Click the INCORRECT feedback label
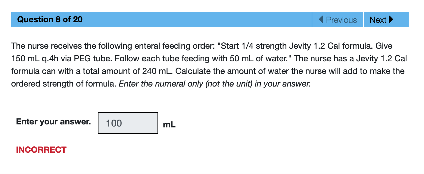Viewport: 424px width, 174px height. [x=41, y=149]
